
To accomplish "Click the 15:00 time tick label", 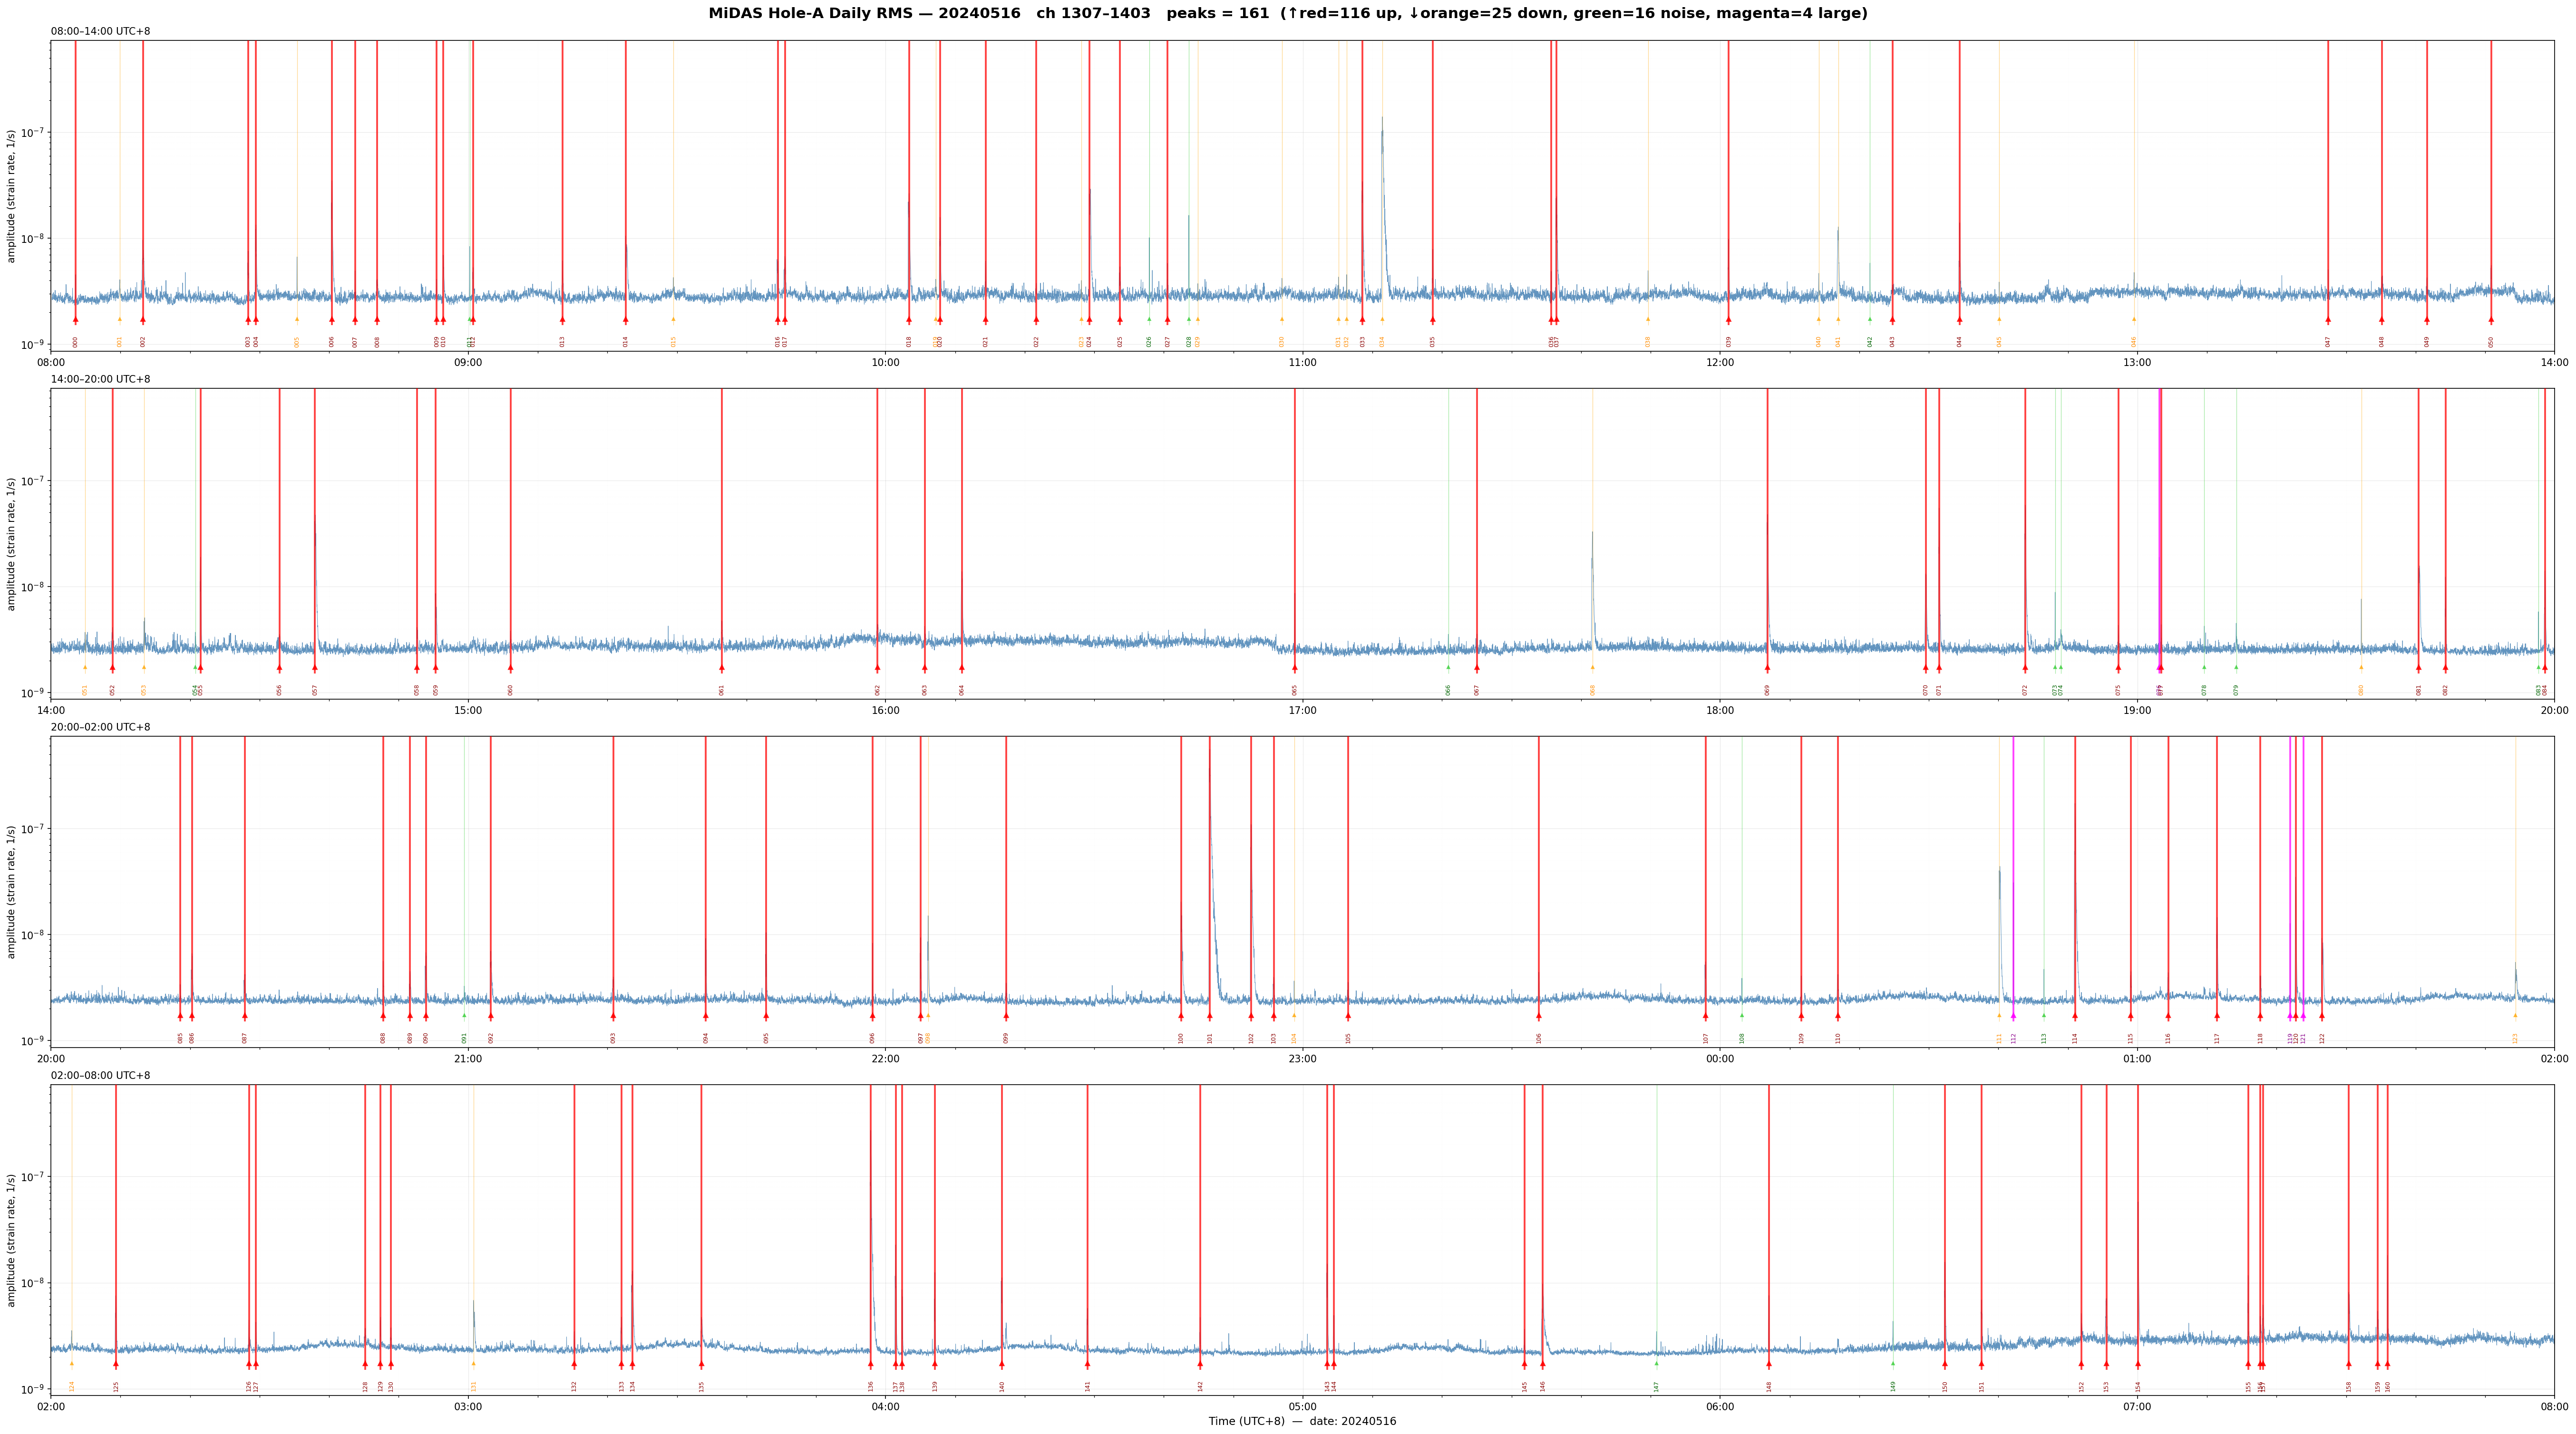I will click(x=468, y=711).
